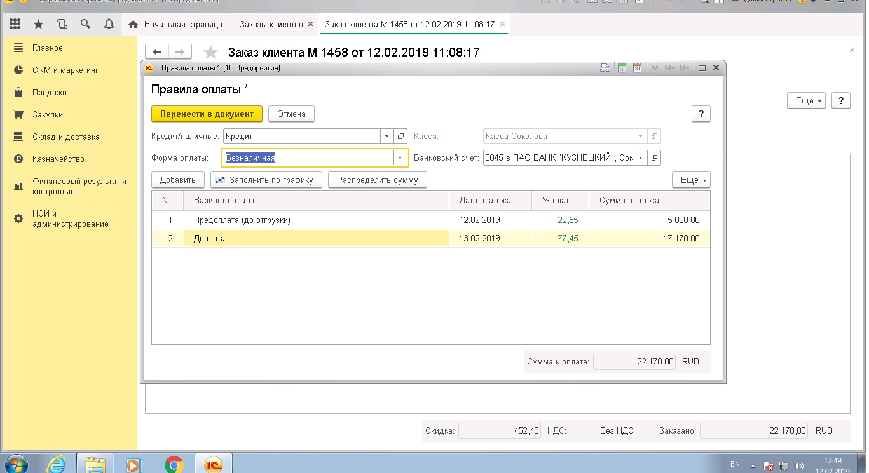Select the Предоплата (до отгрузки) row
Viewport: 869px width, 473px height.
click(242, 220)
